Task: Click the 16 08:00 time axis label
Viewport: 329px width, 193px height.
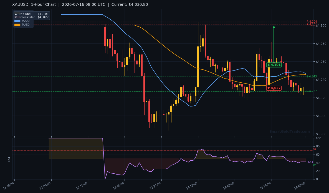Action: (300, 186)
